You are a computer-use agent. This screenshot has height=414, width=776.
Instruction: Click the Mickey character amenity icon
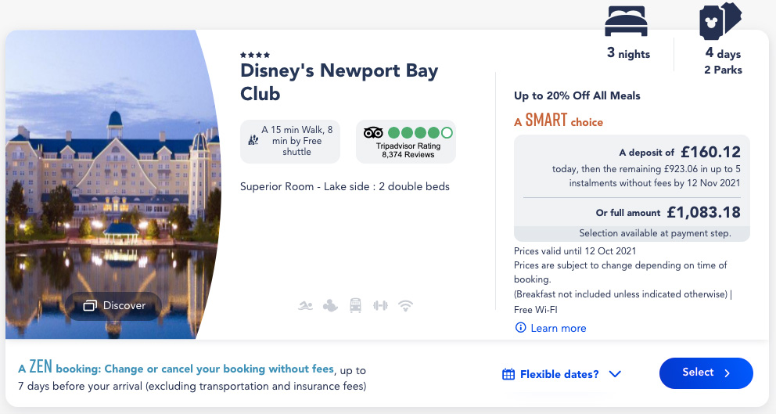pos(330,305)
